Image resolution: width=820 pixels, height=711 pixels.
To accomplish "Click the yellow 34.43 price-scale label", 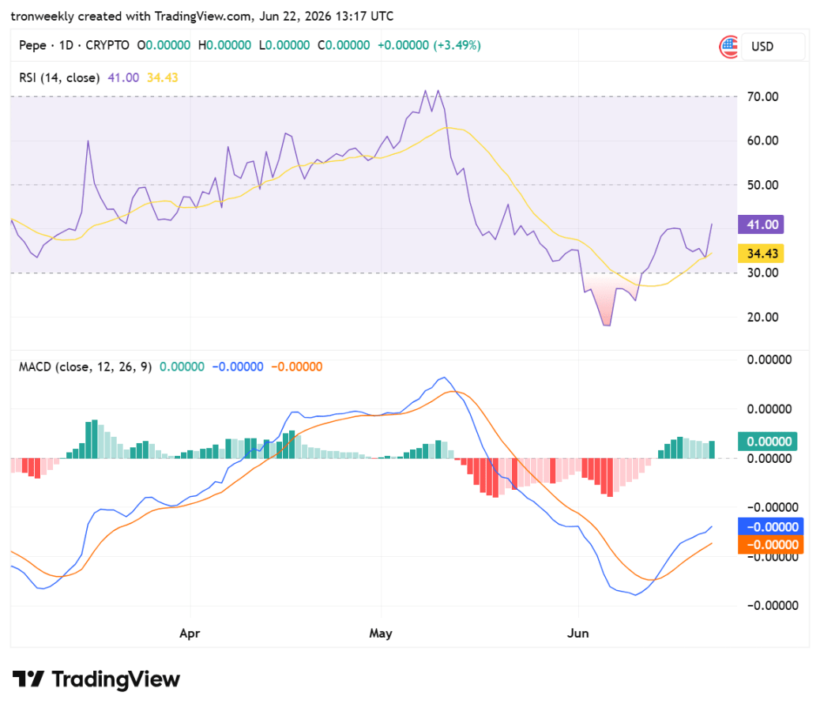I will [x=761, y=254].
